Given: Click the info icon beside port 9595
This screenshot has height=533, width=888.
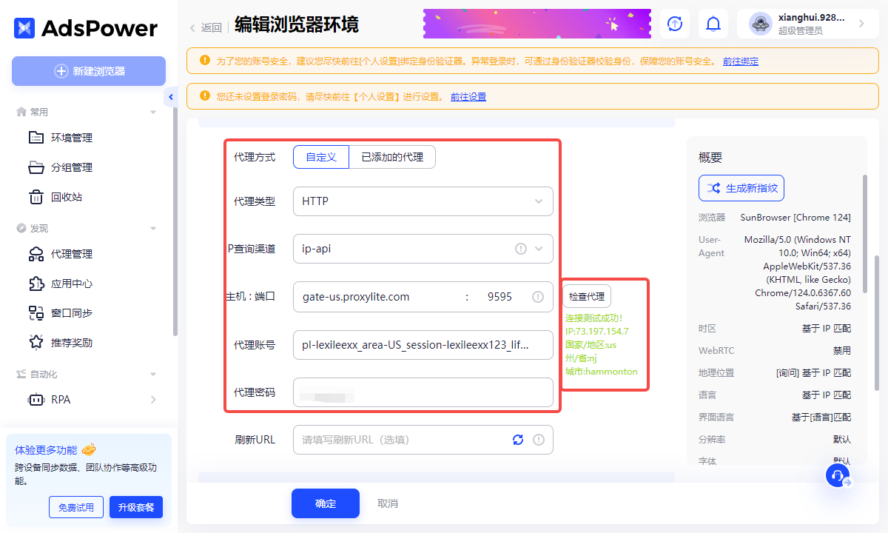Looking at the screenshot, I should click(x=538, y=297).
